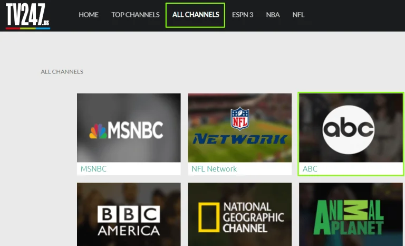Open the ESPN 3 menu item
This screenshot has height=246, width=405.
(243, 15)
